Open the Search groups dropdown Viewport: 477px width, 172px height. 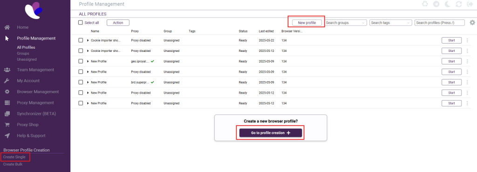coord(346,23)
